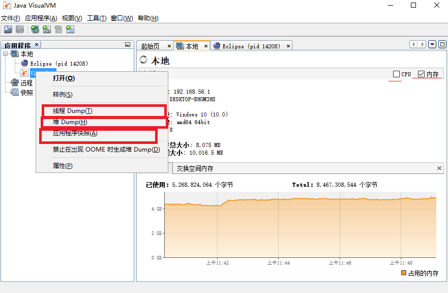Click the 本地 computer icon in tree
Viewport: 448px width, 293px height.
click(x=15, y=54)
